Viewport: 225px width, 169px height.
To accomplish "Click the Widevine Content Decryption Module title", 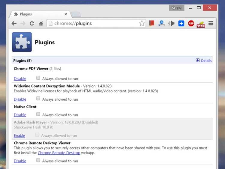I will (47, 86).
